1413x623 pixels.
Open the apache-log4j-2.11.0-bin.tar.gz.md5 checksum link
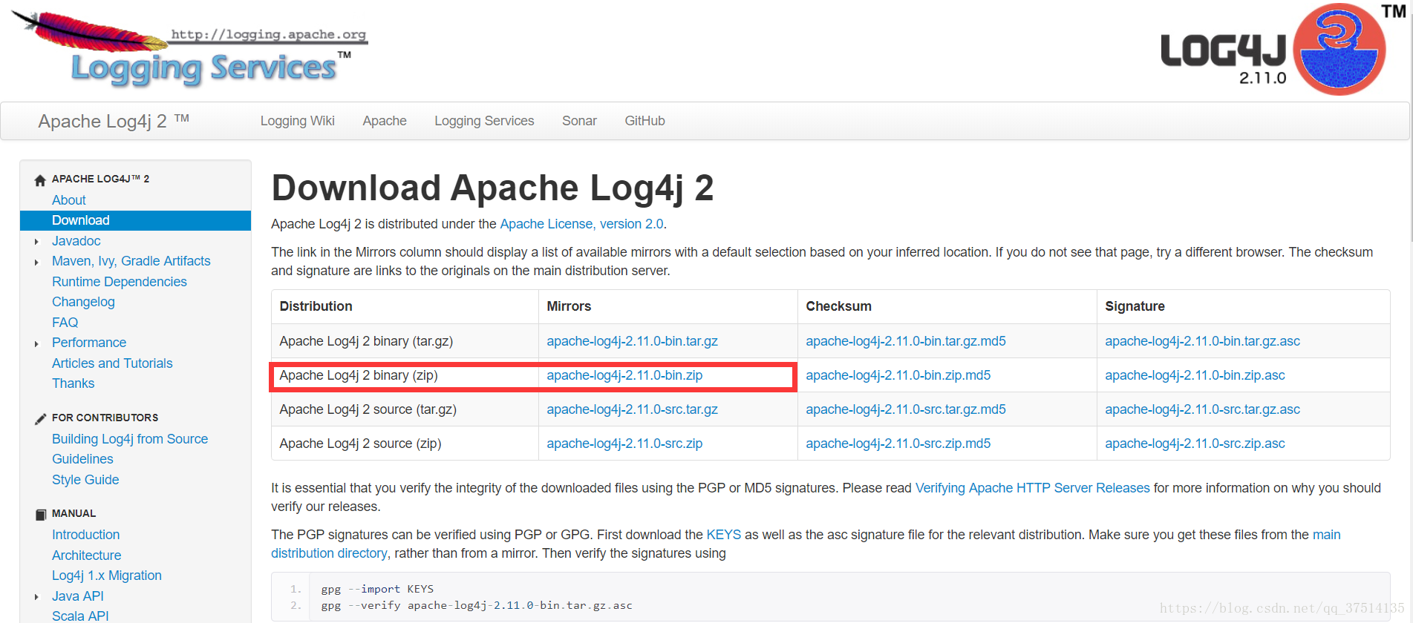tap(906, 341)
